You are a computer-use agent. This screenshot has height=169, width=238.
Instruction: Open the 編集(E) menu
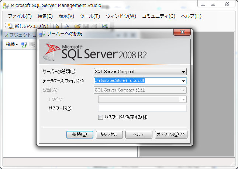[x=45, y=16]
